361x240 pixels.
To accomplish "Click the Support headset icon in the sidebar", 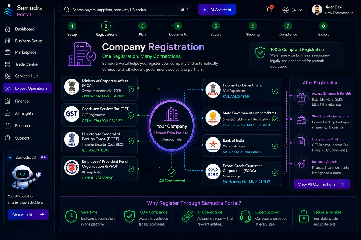I will click(x=8, y=138).
